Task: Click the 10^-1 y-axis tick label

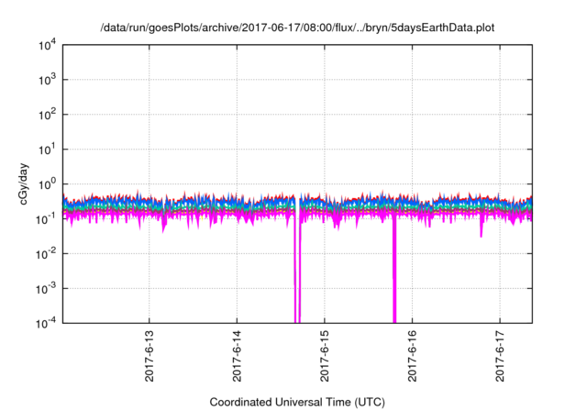Action: 46,218
